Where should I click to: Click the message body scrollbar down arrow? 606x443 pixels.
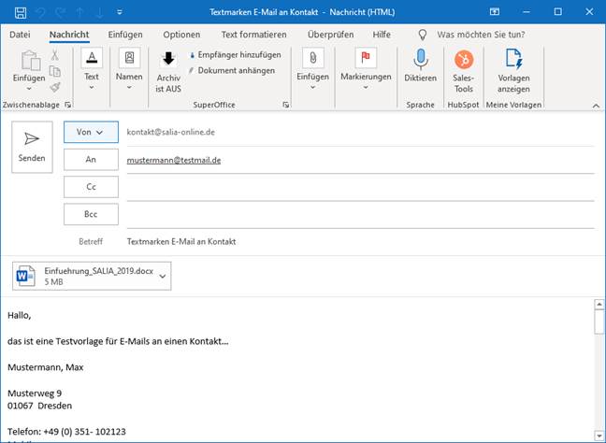coord(599,435)
